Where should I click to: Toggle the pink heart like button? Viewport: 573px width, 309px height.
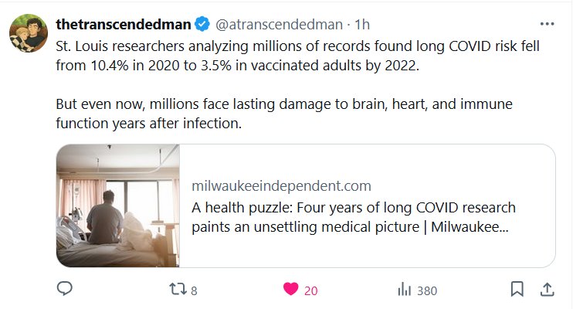pyautogui.click(x=290, y=290)
